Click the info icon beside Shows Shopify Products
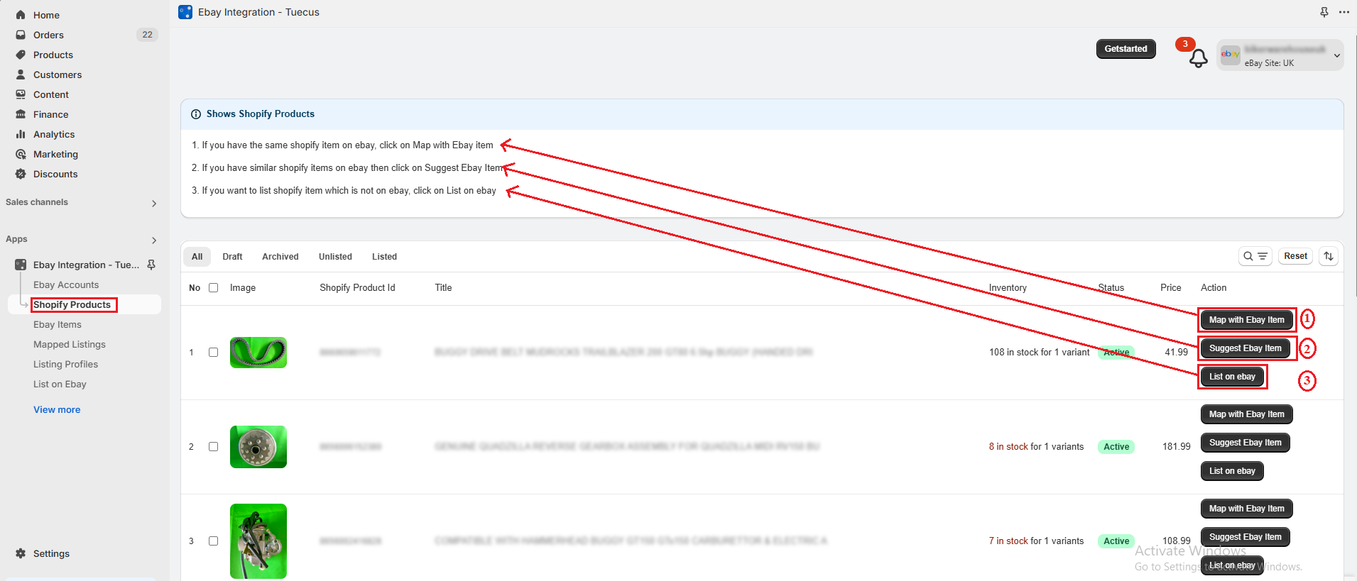The image size is (1357, 581). 196,114
